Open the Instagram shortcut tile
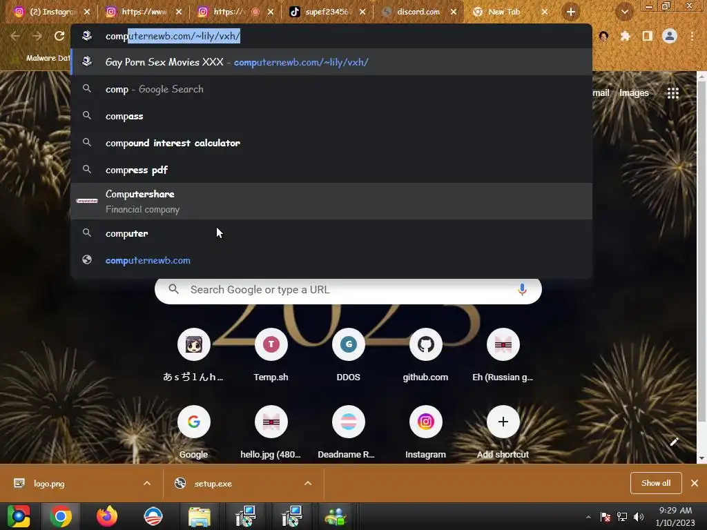This screenshot has height=530, width=707. click(x=425, y=433)
